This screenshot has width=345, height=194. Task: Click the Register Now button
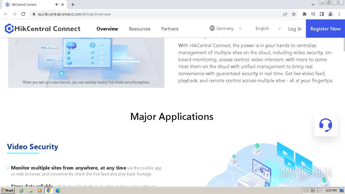tap(325, 29)
